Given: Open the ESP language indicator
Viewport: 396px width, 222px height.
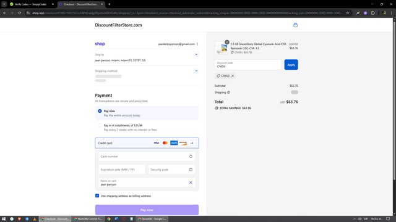Looking at the screenshot, I should [x=366, y=219].
